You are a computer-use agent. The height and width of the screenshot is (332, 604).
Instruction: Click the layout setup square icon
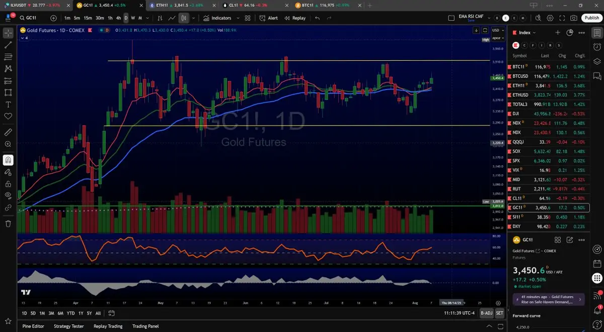tap(451, 18)
